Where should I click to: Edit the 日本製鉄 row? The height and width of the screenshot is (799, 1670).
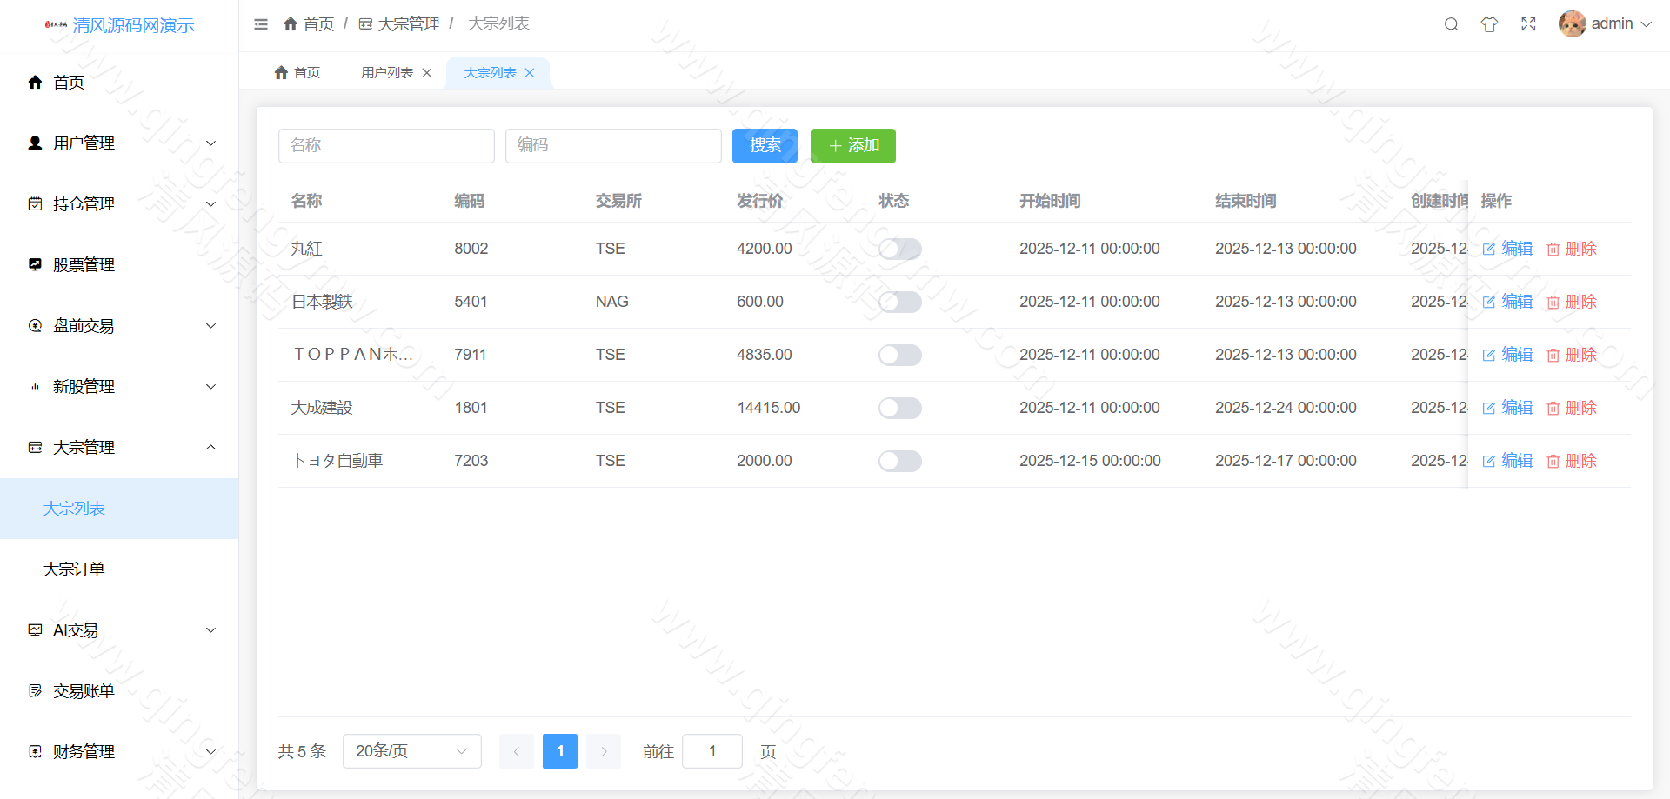(1507, 303)
